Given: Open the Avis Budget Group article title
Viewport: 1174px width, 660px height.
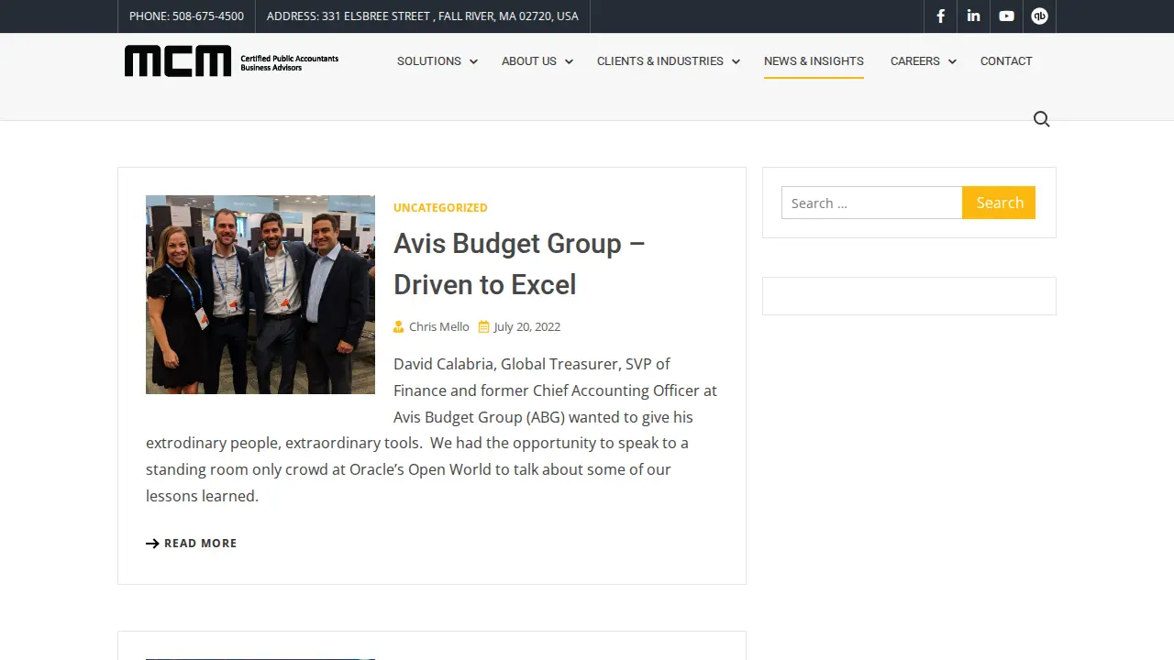Looking at the screenshot, I should 519,264.
